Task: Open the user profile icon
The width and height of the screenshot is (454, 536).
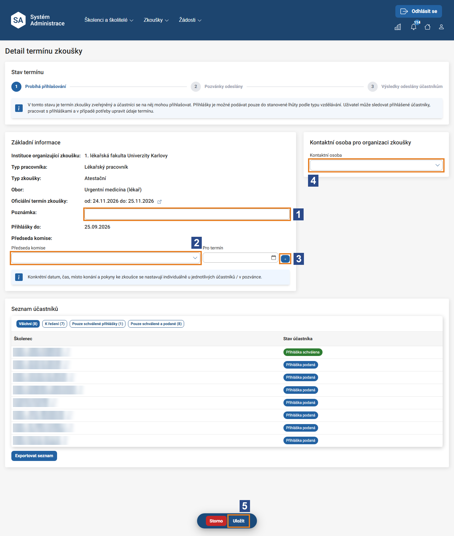Action: [x=441, y=27]
